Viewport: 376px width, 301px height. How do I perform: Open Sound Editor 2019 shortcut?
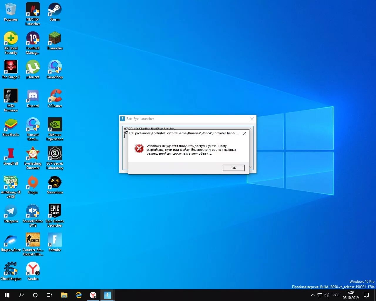(x=33, y=215)
